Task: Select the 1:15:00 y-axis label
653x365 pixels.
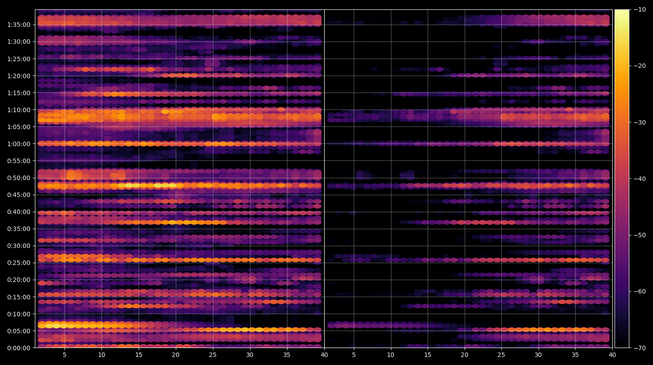Action: coord(19,93)
